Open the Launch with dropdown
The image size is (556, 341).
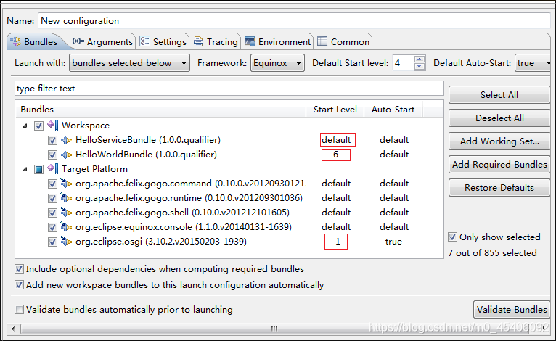tap(129, 62)
